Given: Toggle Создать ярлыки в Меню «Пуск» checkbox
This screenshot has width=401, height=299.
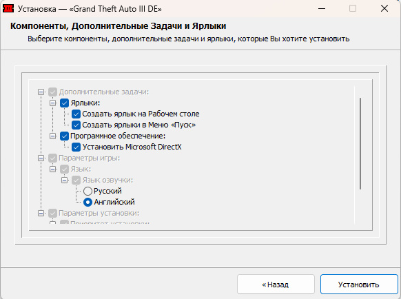Looking at the screenshot, I should (x=76, y=125).
